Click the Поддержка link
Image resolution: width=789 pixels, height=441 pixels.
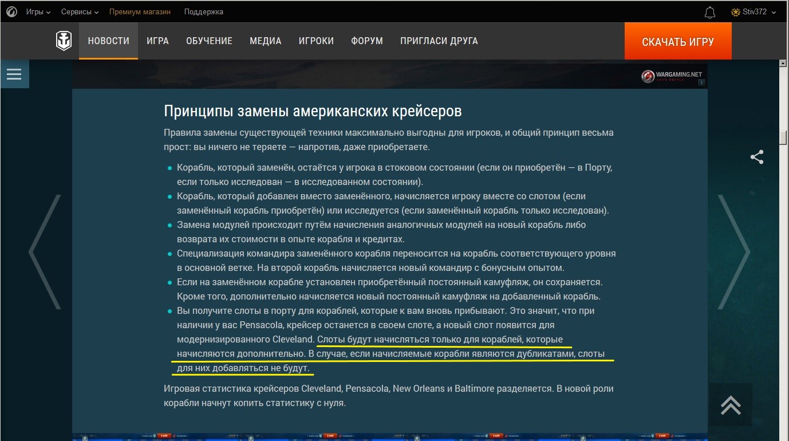[x=204, y=12]
